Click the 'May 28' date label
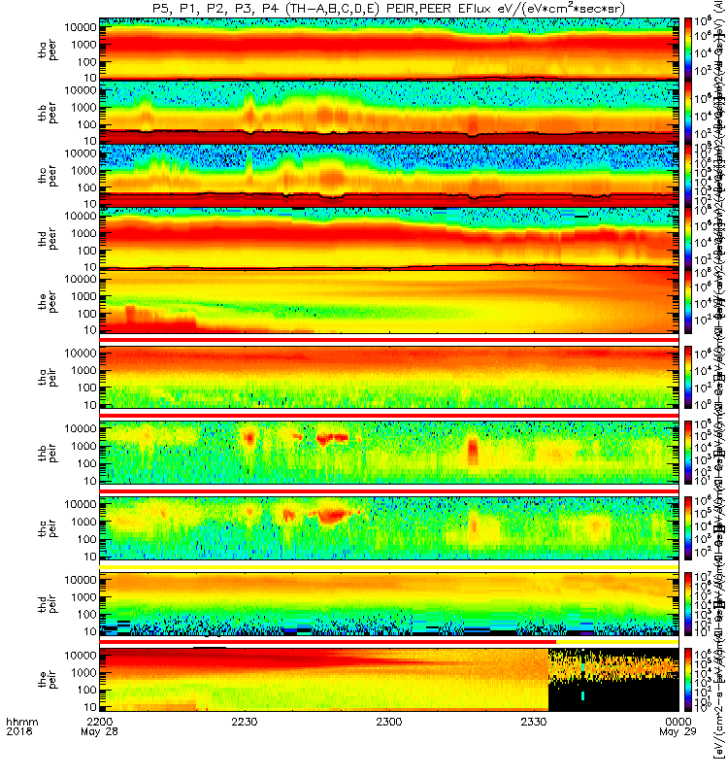The image size is (728, 777). point(99,732)
